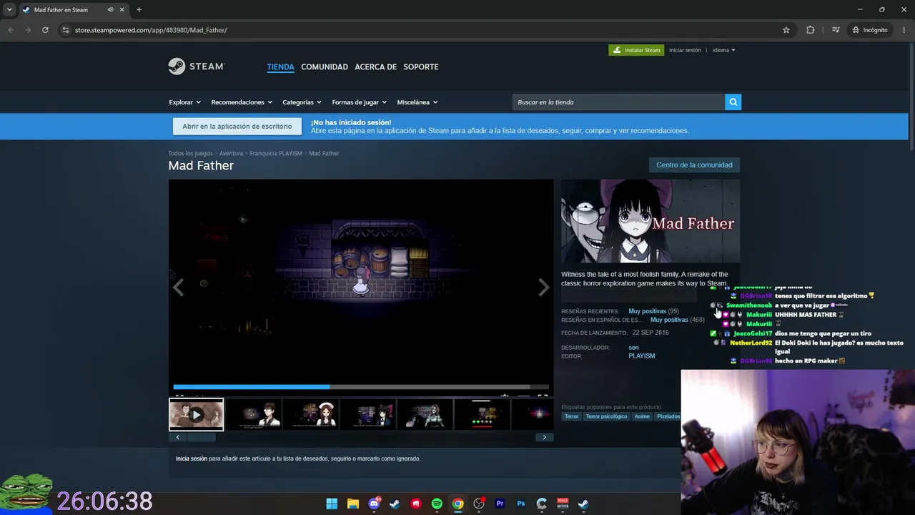The height and width of the screenshot is (515, 915).
Task: Go to the COMUNIDAD tab
Action: [x=325, y=67]
